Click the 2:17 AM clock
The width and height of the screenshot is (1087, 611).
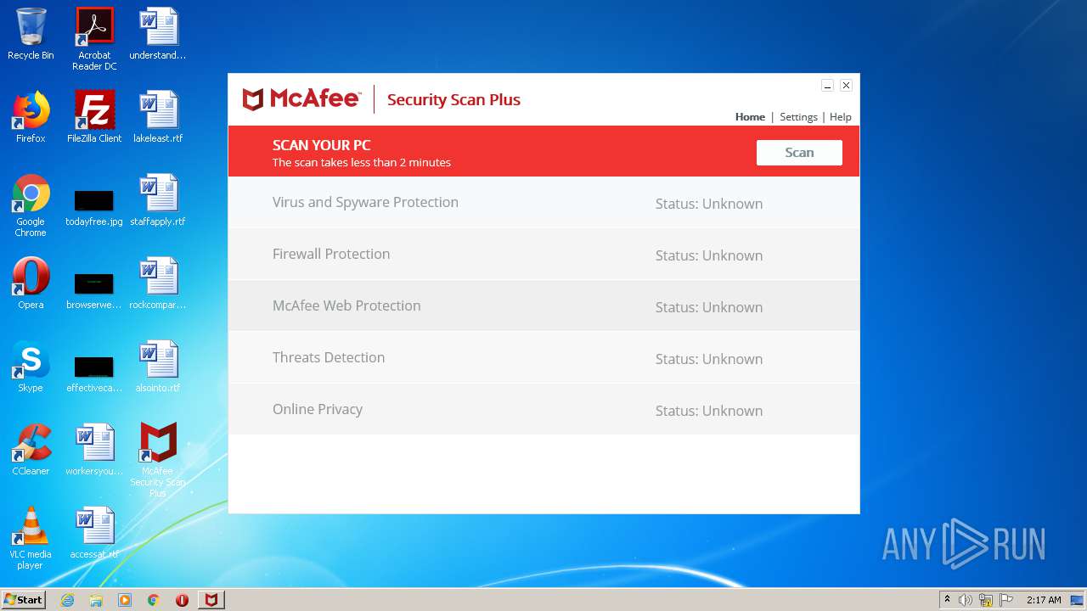[x=1044, y=600]
